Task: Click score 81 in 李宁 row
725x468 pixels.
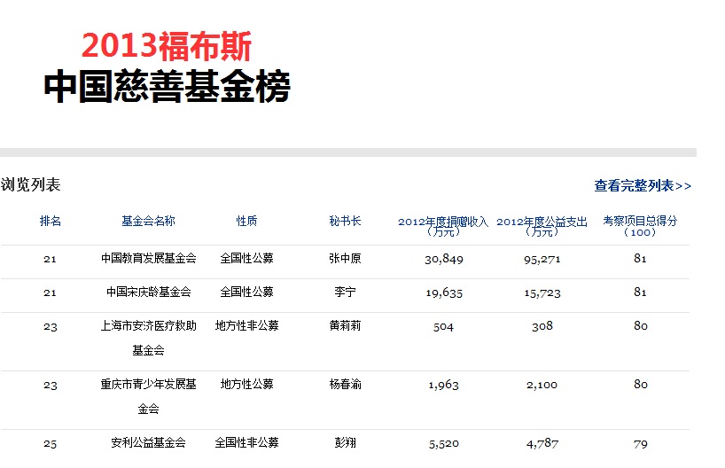Action: (x=641, y=292)
